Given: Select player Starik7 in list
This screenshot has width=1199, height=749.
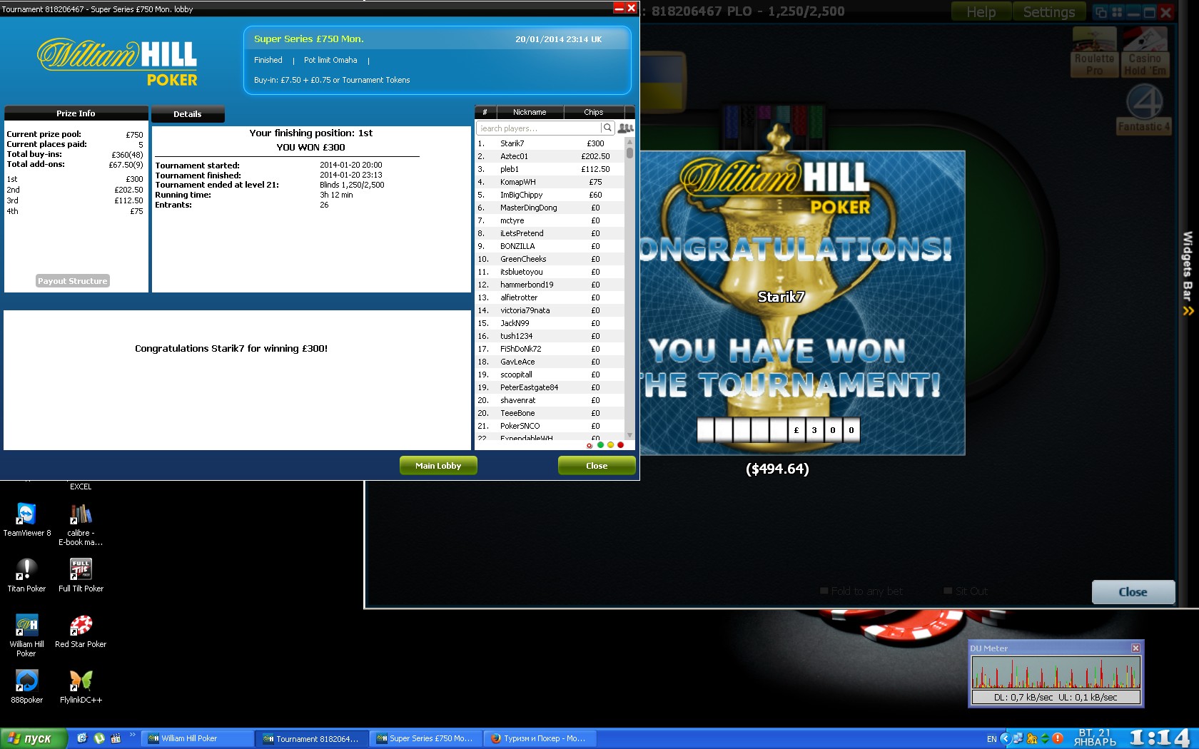Looking at the screenshot, I should (550, 143).
